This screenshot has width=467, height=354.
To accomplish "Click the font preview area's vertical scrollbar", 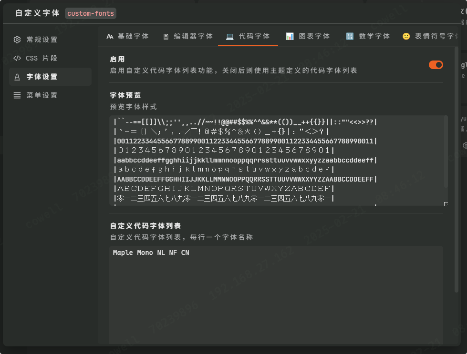I will (x=446, y=152).
